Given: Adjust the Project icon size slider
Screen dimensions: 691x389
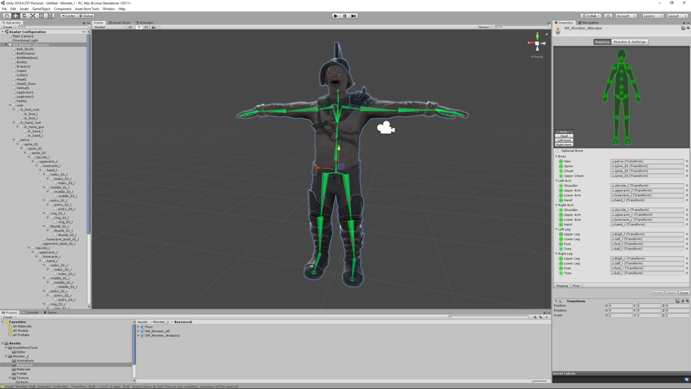Looking at the screenshot, I should [x=540, y=381].
